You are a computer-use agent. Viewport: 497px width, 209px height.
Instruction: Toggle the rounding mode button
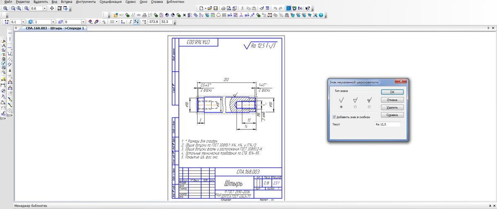pos(136,22)
